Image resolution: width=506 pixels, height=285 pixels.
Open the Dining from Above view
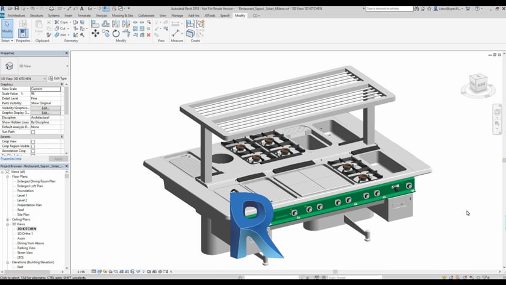click(x=31, y=243)
